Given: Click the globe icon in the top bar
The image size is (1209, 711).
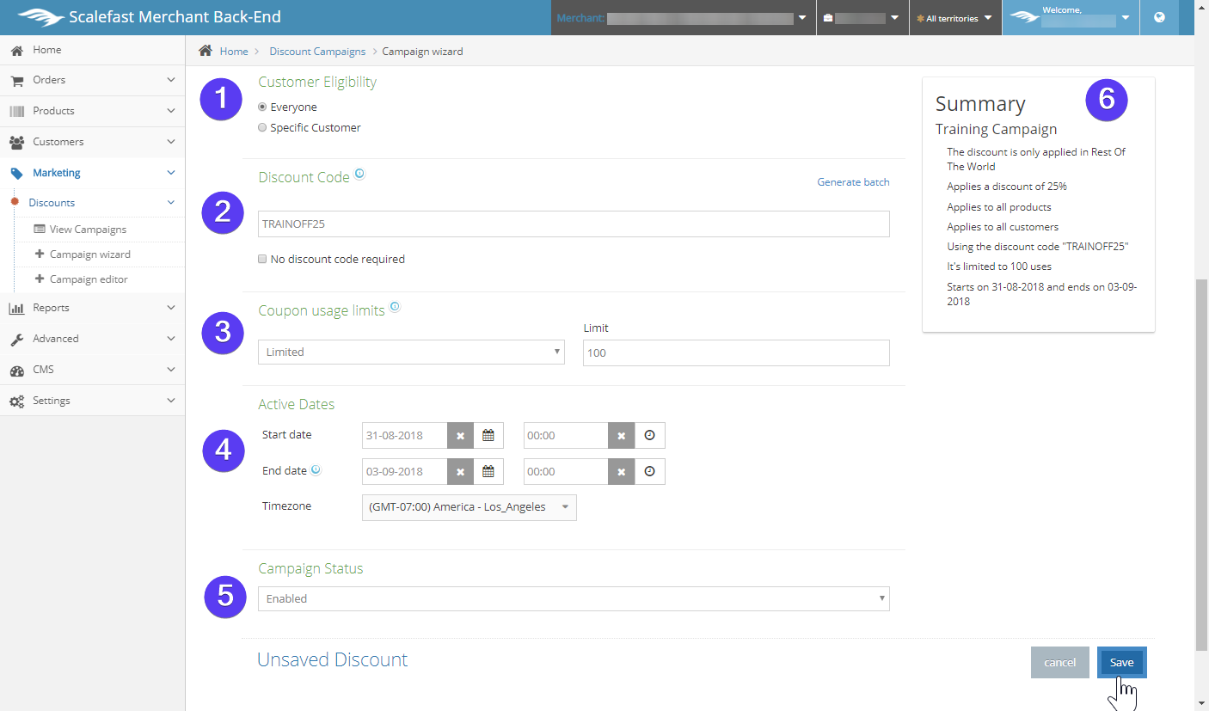Looking at the screenshot, I should 1159,17.
